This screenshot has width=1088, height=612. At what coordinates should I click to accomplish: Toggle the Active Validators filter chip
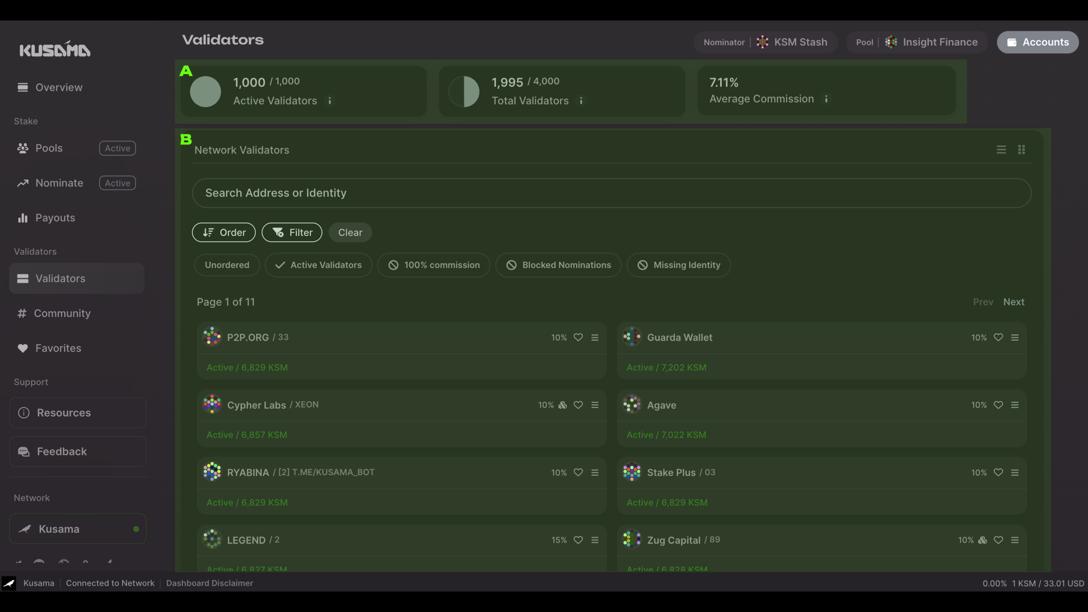coord(318,265)
